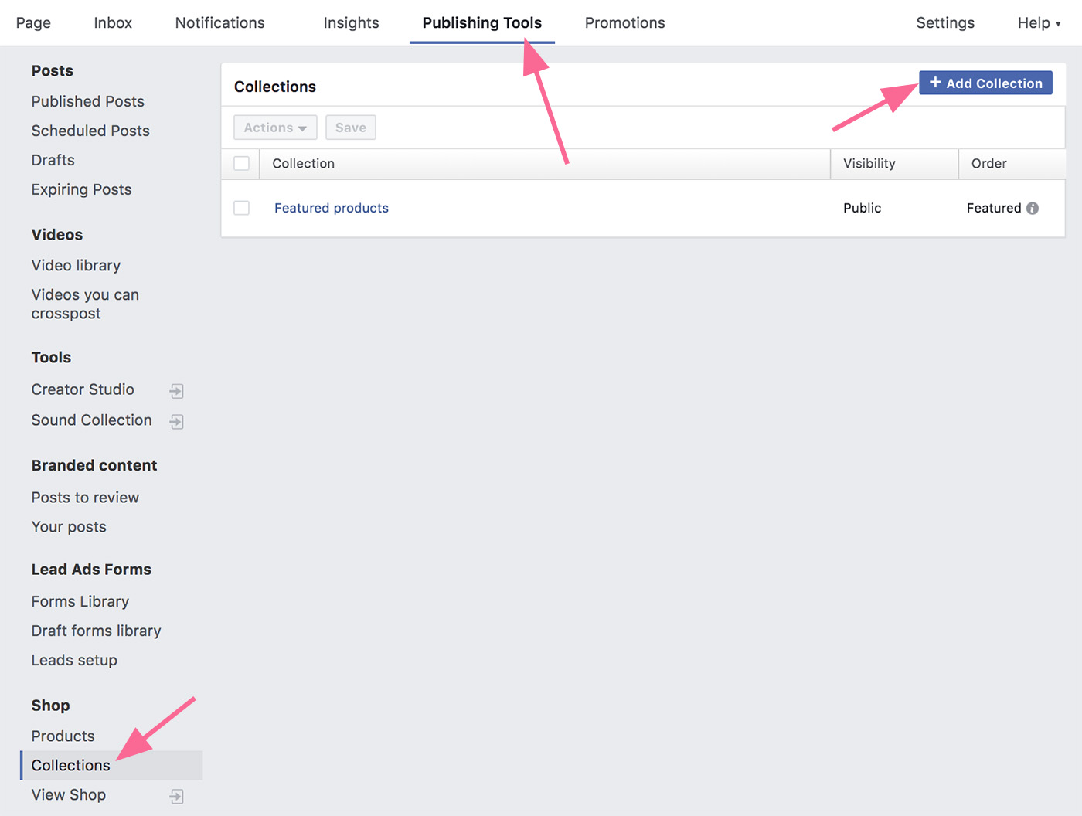Image resolution: width=1082 pixels, height=816 pixels.
Task: Open Sound Collection in the sidebar
Action: (92, 420)
